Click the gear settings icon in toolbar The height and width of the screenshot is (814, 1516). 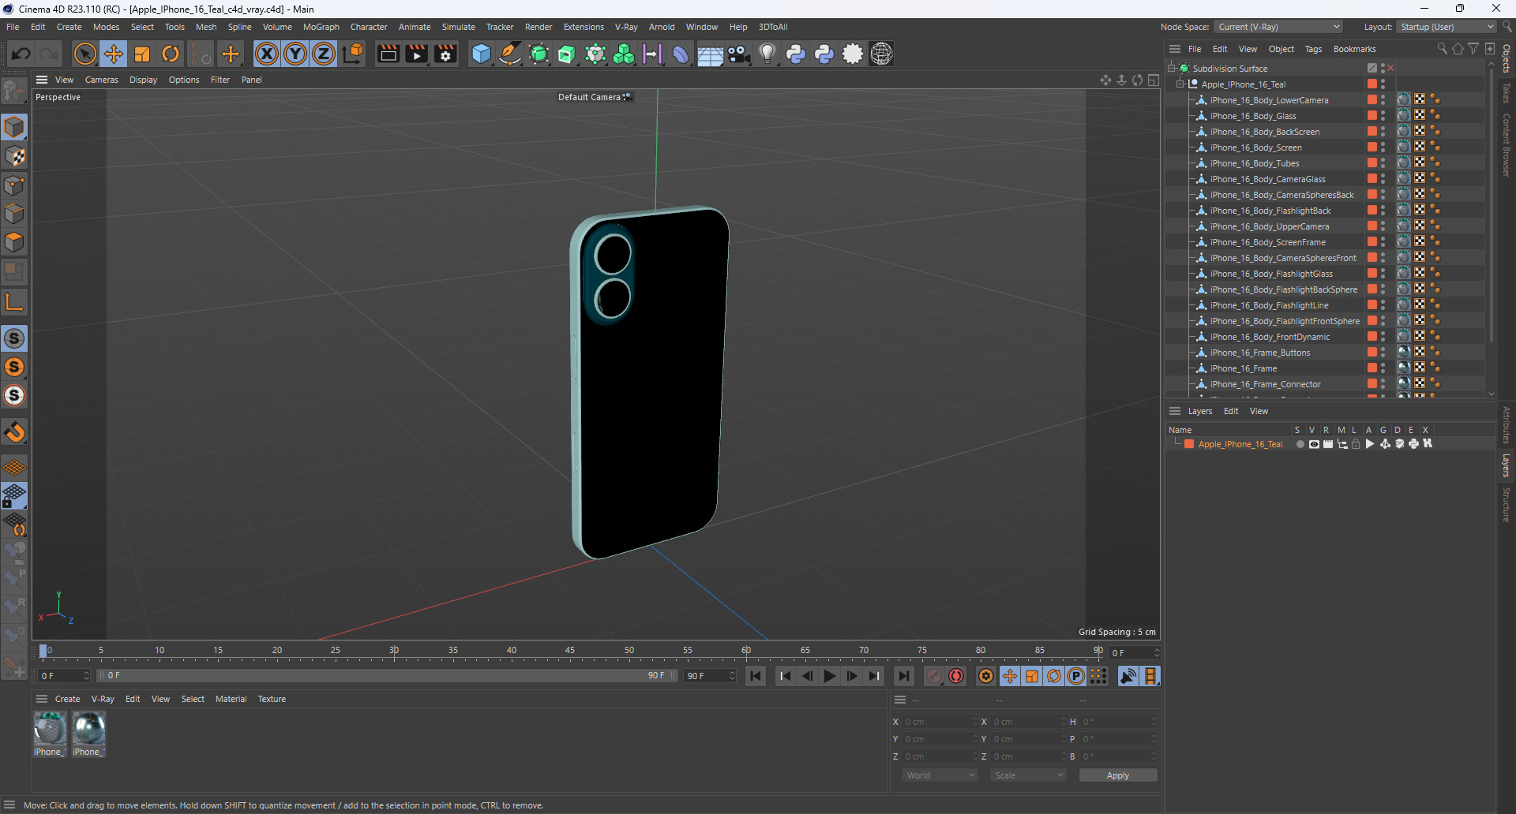[x=853, y=54]
